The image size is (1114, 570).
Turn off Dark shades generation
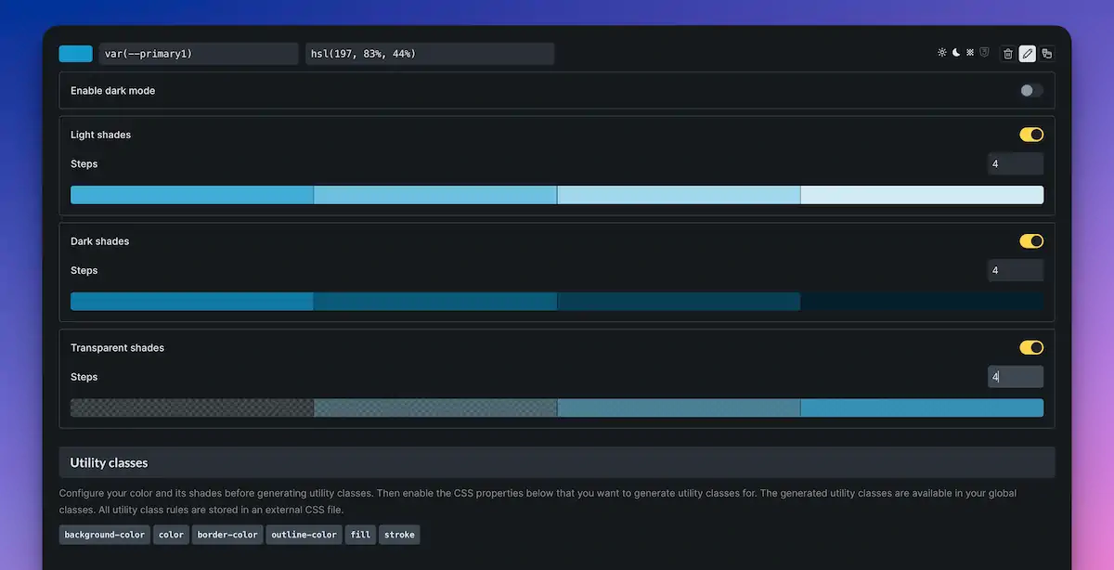(x=1030, y=240)
